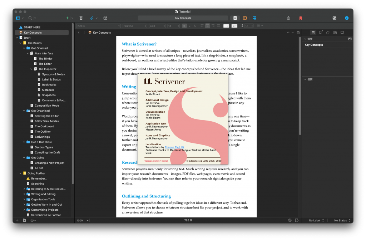Click the Key Concepts title search field
This screenshot has height=240, width=366.
pos(183,18)
